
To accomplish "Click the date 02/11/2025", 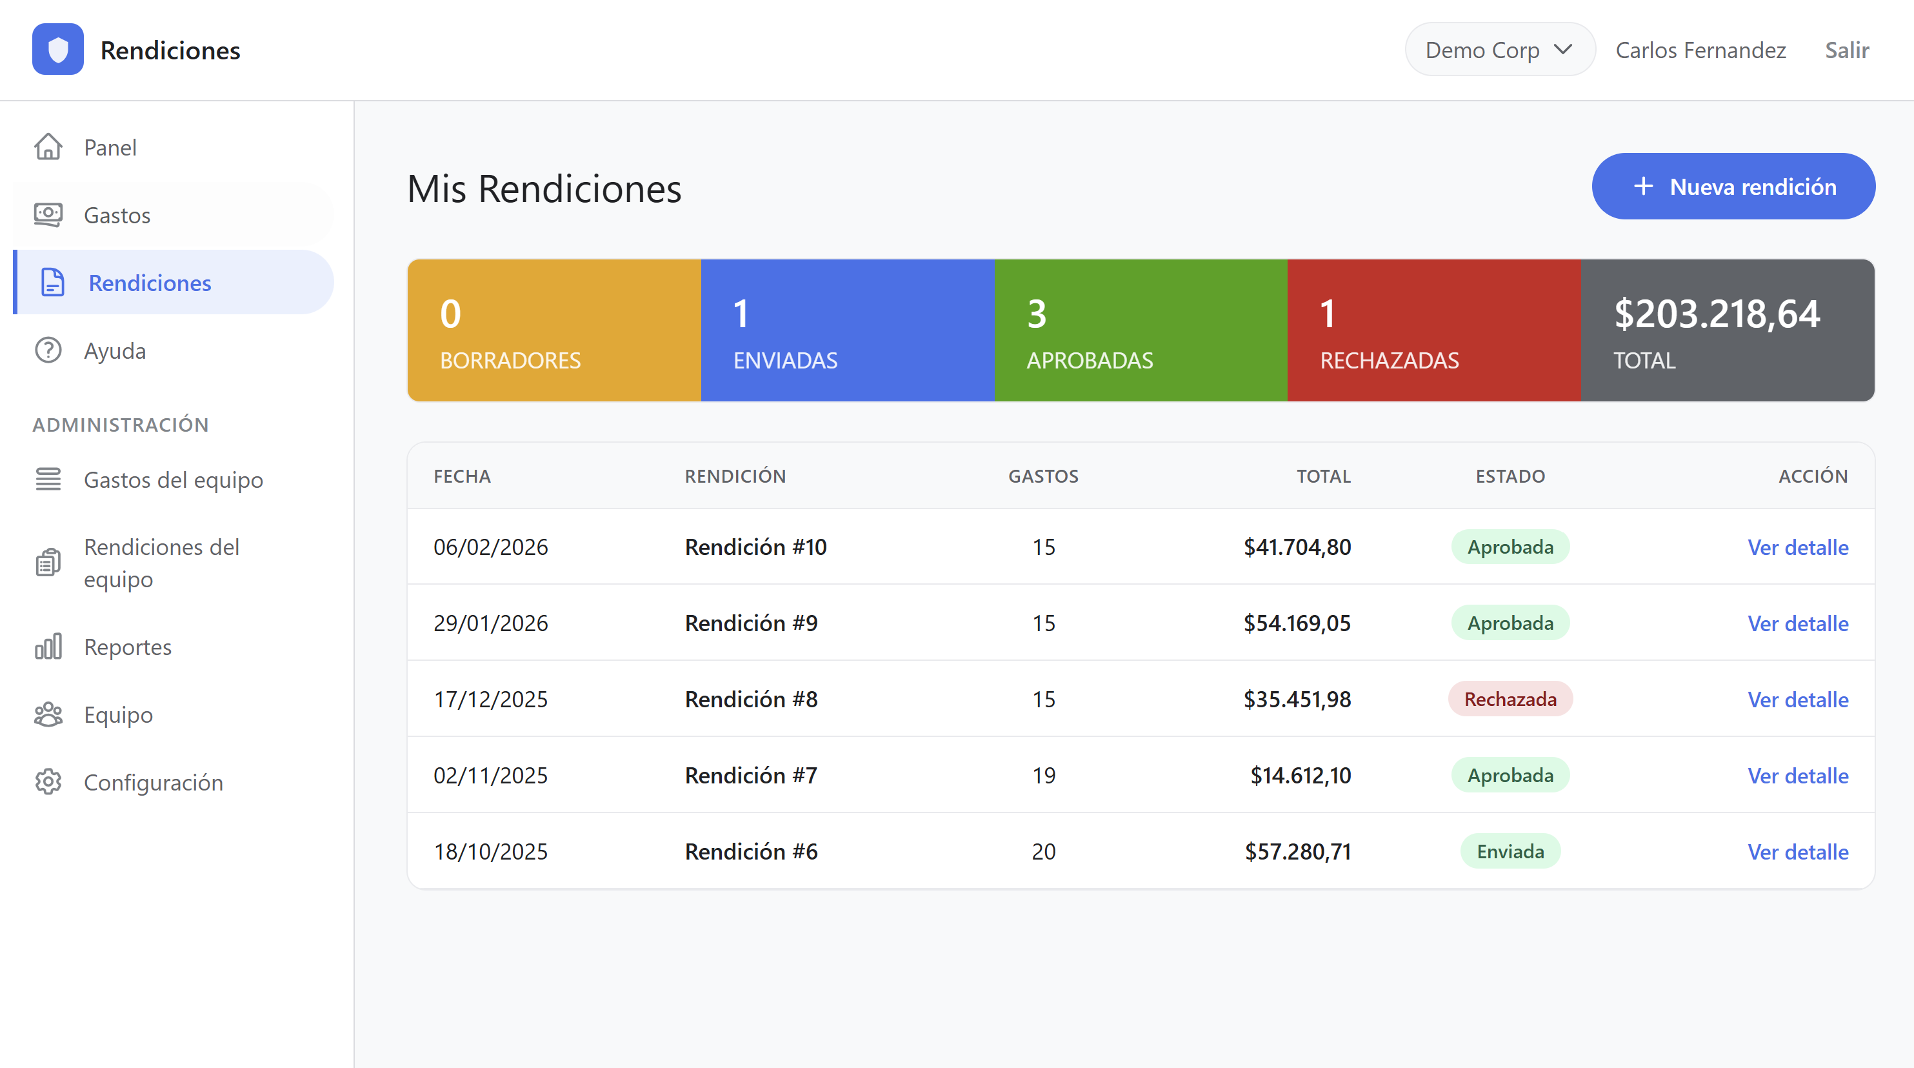I will (491, 775).
